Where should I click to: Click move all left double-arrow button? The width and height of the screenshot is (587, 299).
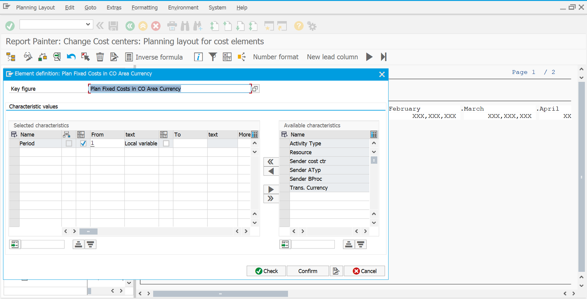pos(271,162)
